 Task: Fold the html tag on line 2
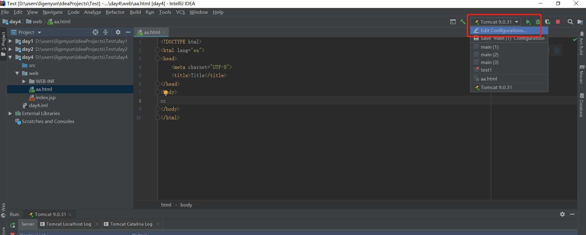[x=158, y=50]
